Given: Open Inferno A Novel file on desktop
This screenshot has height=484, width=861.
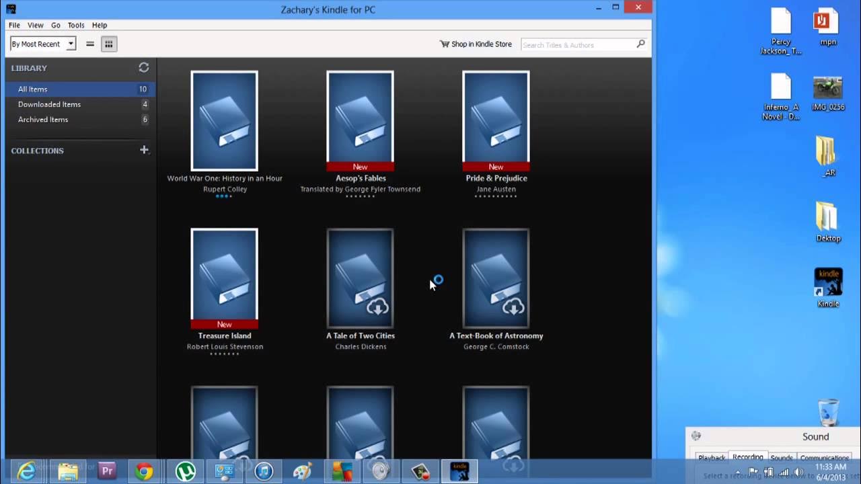Looking at the screenshot, I should [781, 96].
